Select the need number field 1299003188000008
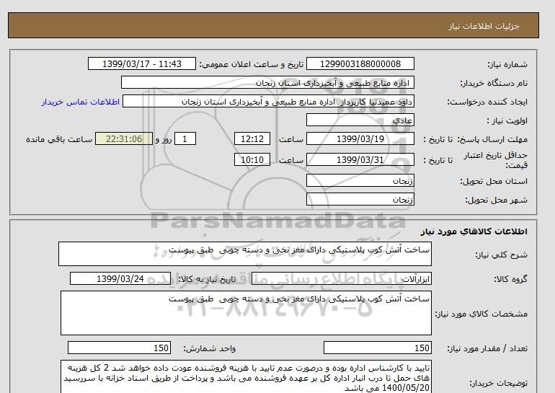This screenshot has height=393, width=555. [x=360, y=63]
